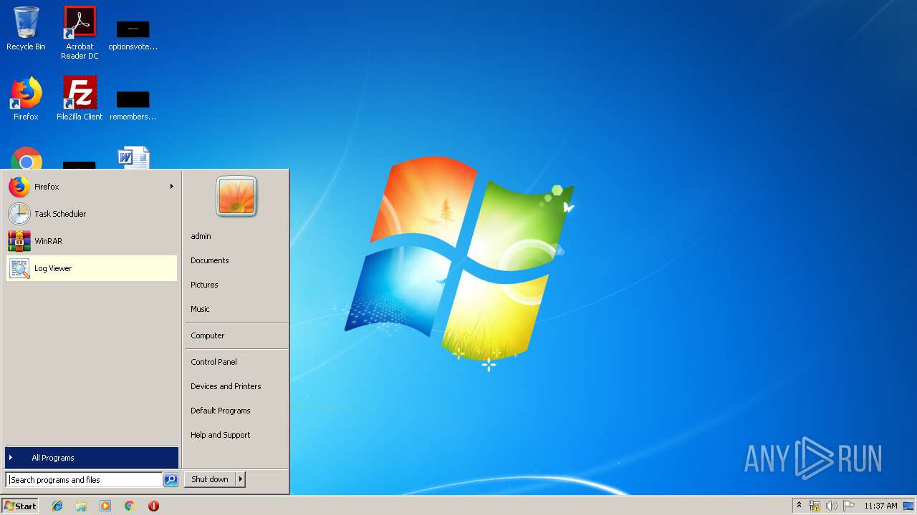Launch the FileZilla Client desktop shortcut
The image size is (917, 515).
80,99
